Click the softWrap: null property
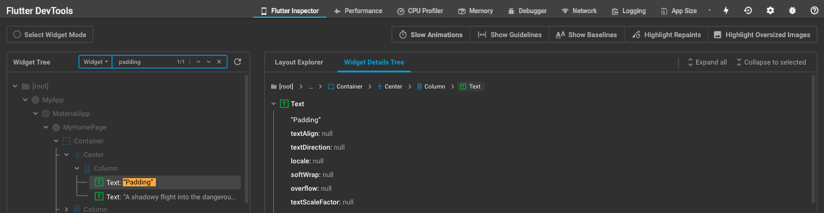Viewport: 824px width, 213px height. pyautogui.click(x=312, y=175)
